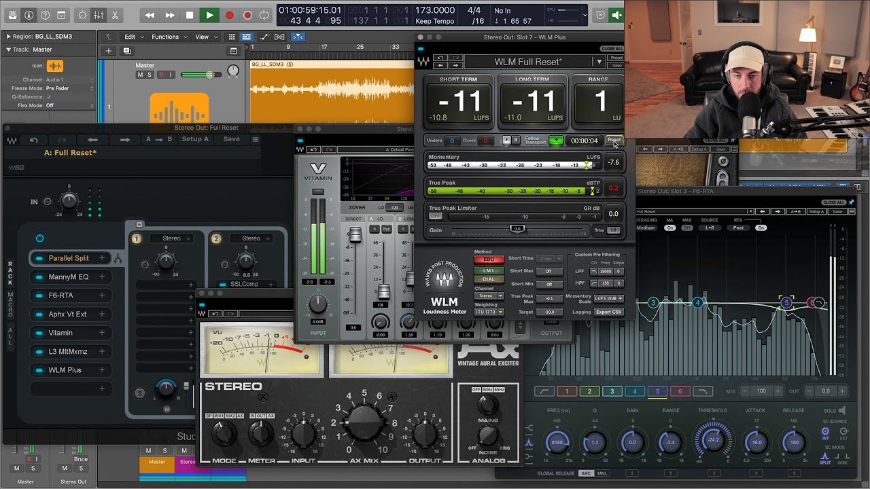This screenshot has width=870, height=489.
Task: Toggle F6 band Solo speaker icon
Action: click(841, 410)
